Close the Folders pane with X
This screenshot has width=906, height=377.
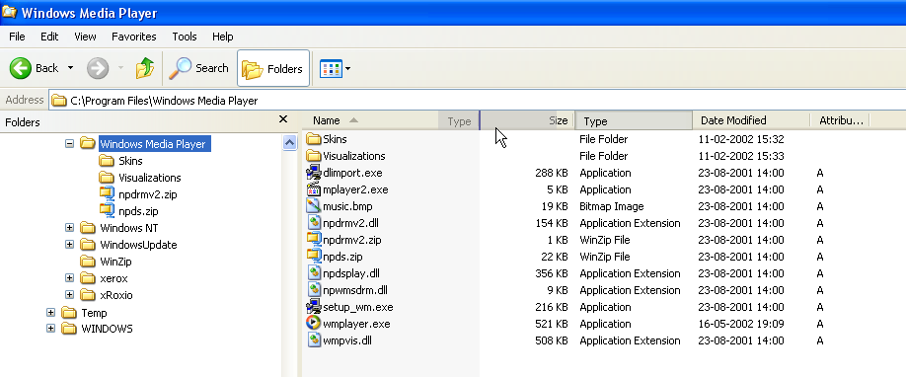(283, 119)
